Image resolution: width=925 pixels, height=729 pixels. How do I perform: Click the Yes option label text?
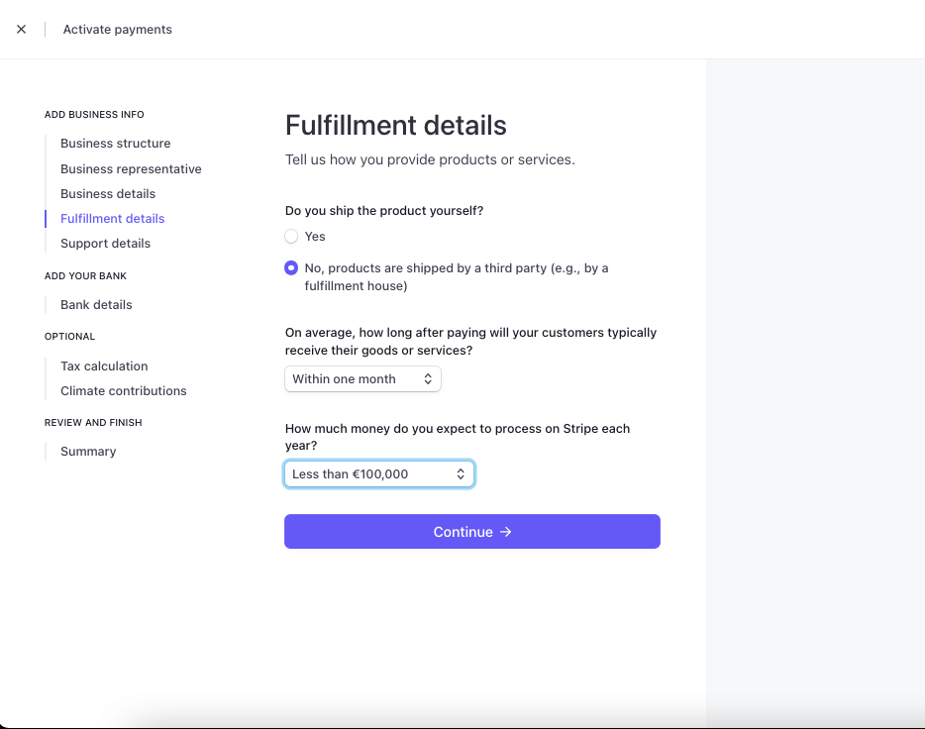[x=315, y=237]
